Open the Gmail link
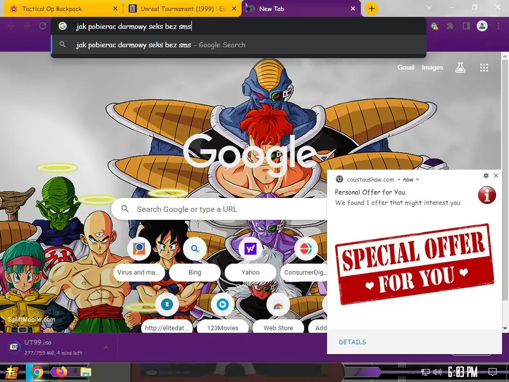Viewport: 509px width, 382px height. [x=406, y=67]
